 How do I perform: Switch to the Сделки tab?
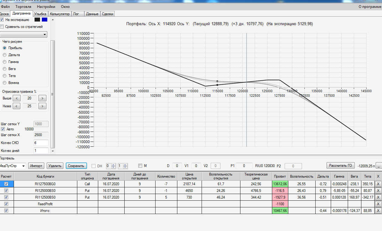108,14
